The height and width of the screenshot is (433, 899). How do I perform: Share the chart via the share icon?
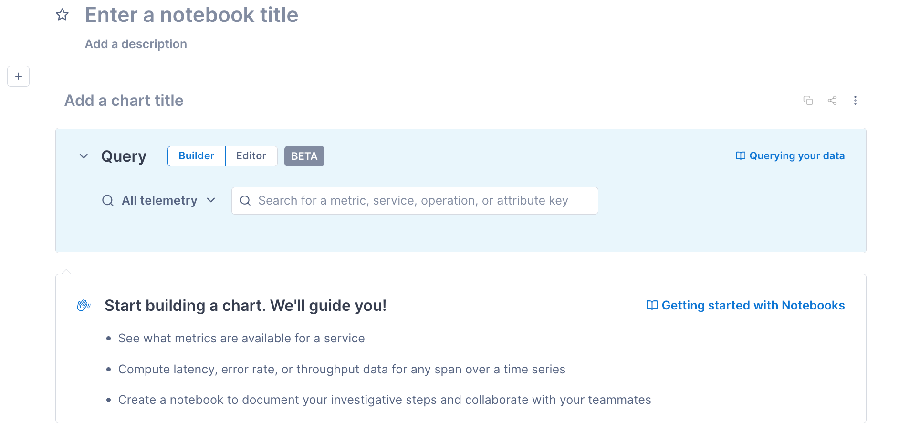click(x=832, y=100)
